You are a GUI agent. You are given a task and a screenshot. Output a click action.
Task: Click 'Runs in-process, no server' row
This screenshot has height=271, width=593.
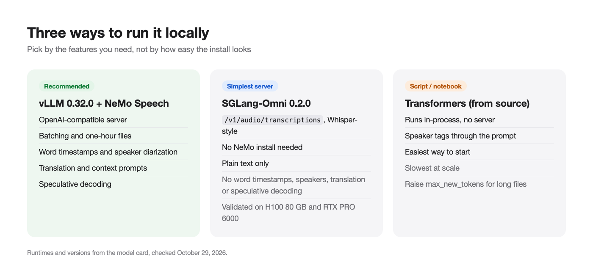click(479, 120)
